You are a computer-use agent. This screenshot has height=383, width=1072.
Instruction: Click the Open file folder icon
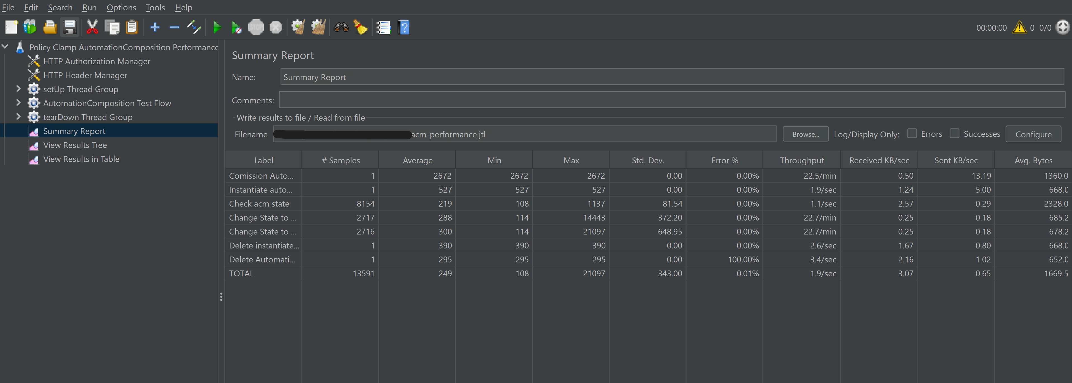click(50, 27)
